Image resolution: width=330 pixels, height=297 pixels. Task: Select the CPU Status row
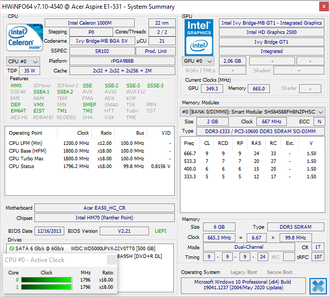pos(89,166)
